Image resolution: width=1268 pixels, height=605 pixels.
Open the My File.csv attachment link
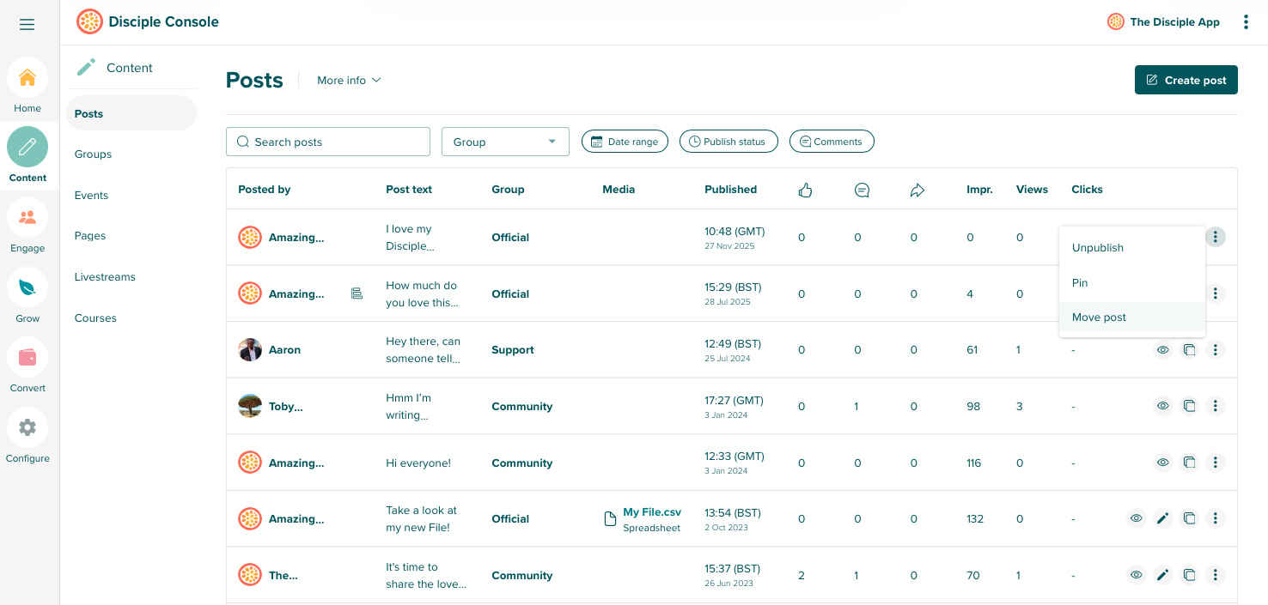[x=651, y=512]
